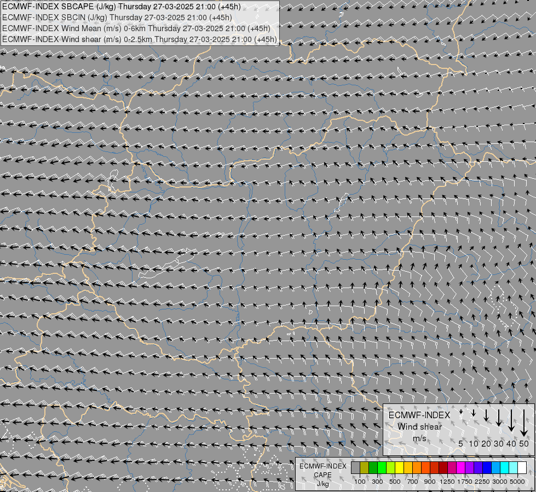Click the '700' CAPE scale label
This screenshot has height=492, width=536.
click(x=413, y=482)
